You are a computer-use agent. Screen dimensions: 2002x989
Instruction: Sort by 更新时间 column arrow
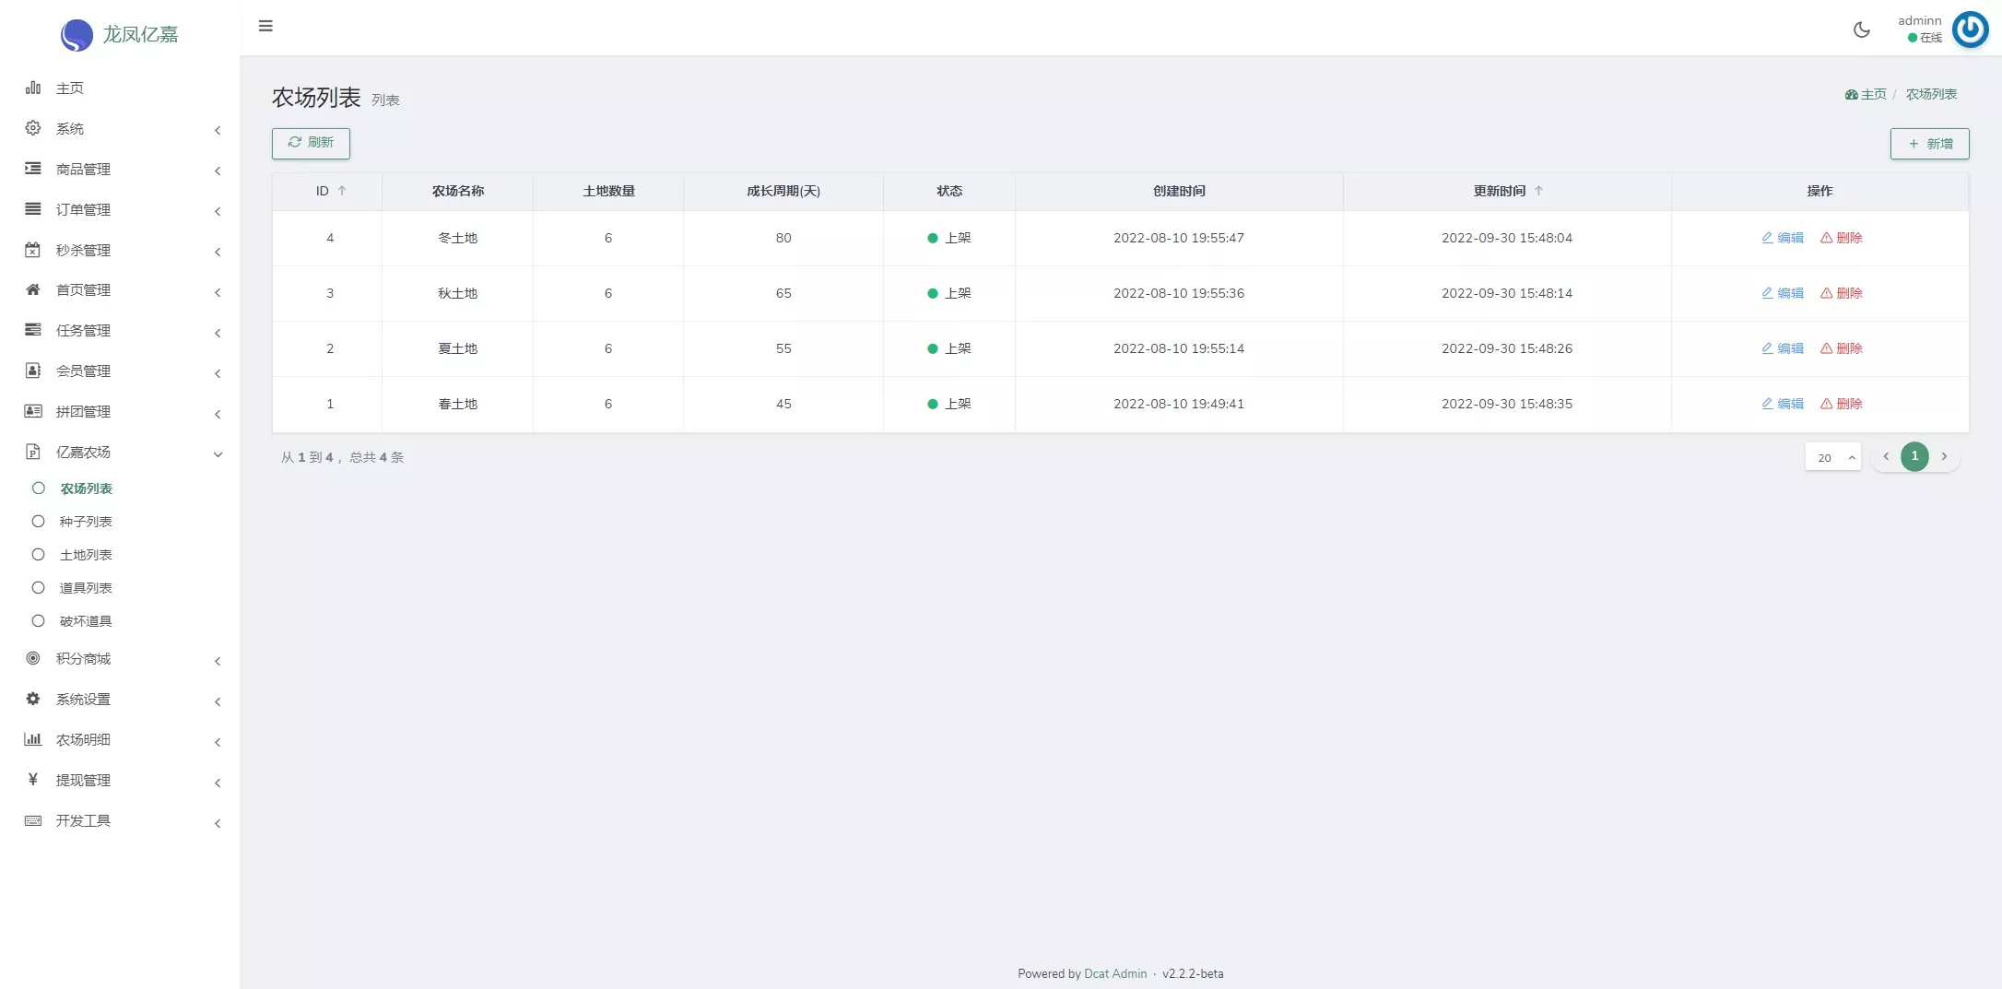tap(1538, 191)
